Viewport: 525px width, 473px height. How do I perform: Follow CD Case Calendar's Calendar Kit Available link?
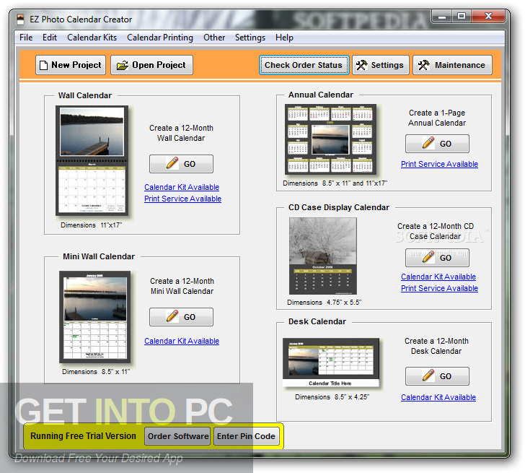pyautogui.click(x=438, y=277)
